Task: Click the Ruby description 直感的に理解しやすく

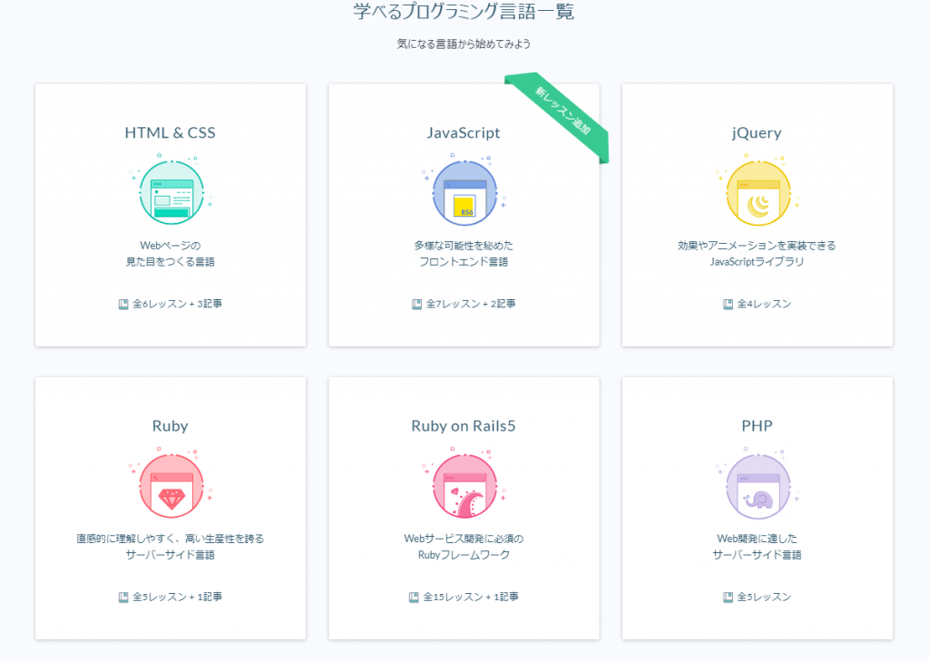Action: 170,547
